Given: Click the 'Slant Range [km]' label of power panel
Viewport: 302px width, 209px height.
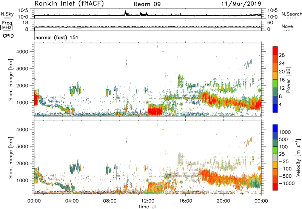Looking at the screenshot, I should tap(11, 80).
